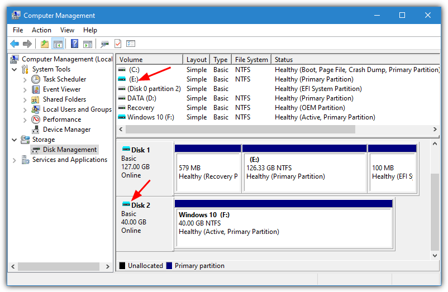Select the Windows 10 (F:) volume row

pos(278,117)
